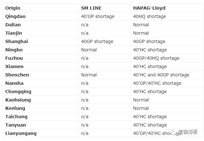Click Shanghai in the Origin column
204x141 pixels.
click(x=16, y=41)
